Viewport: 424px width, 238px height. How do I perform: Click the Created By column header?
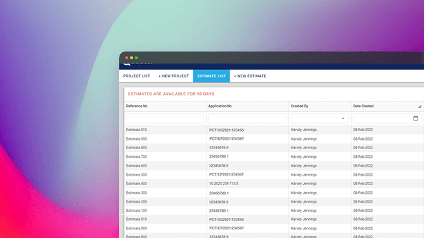point(301,106)
